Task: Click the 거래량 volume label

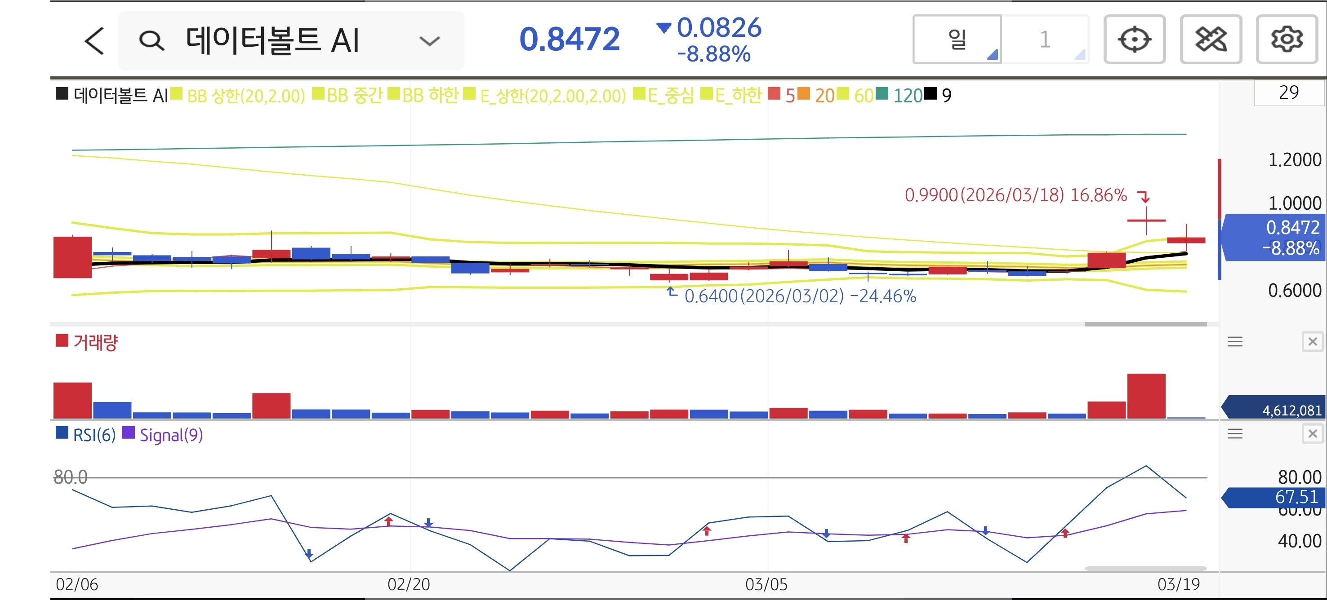Action: click(95, 342)
